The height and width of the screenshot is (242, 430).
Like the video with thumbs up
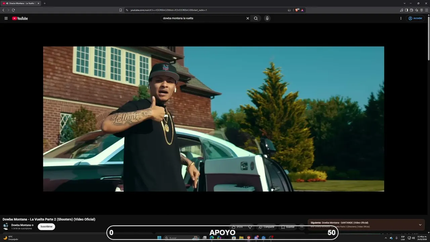coord(238,227)
